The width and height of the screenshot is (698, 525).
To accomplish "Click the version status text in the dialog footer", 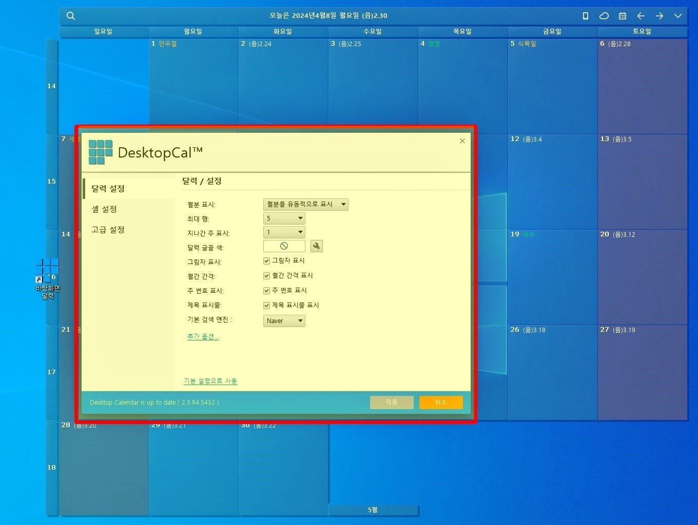I will [154, 402].
